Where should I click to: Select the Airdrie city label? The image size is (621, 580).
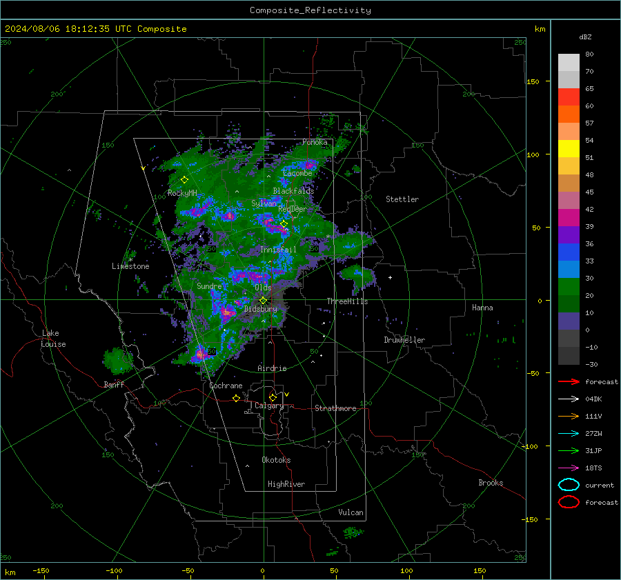tap(272, 368)
